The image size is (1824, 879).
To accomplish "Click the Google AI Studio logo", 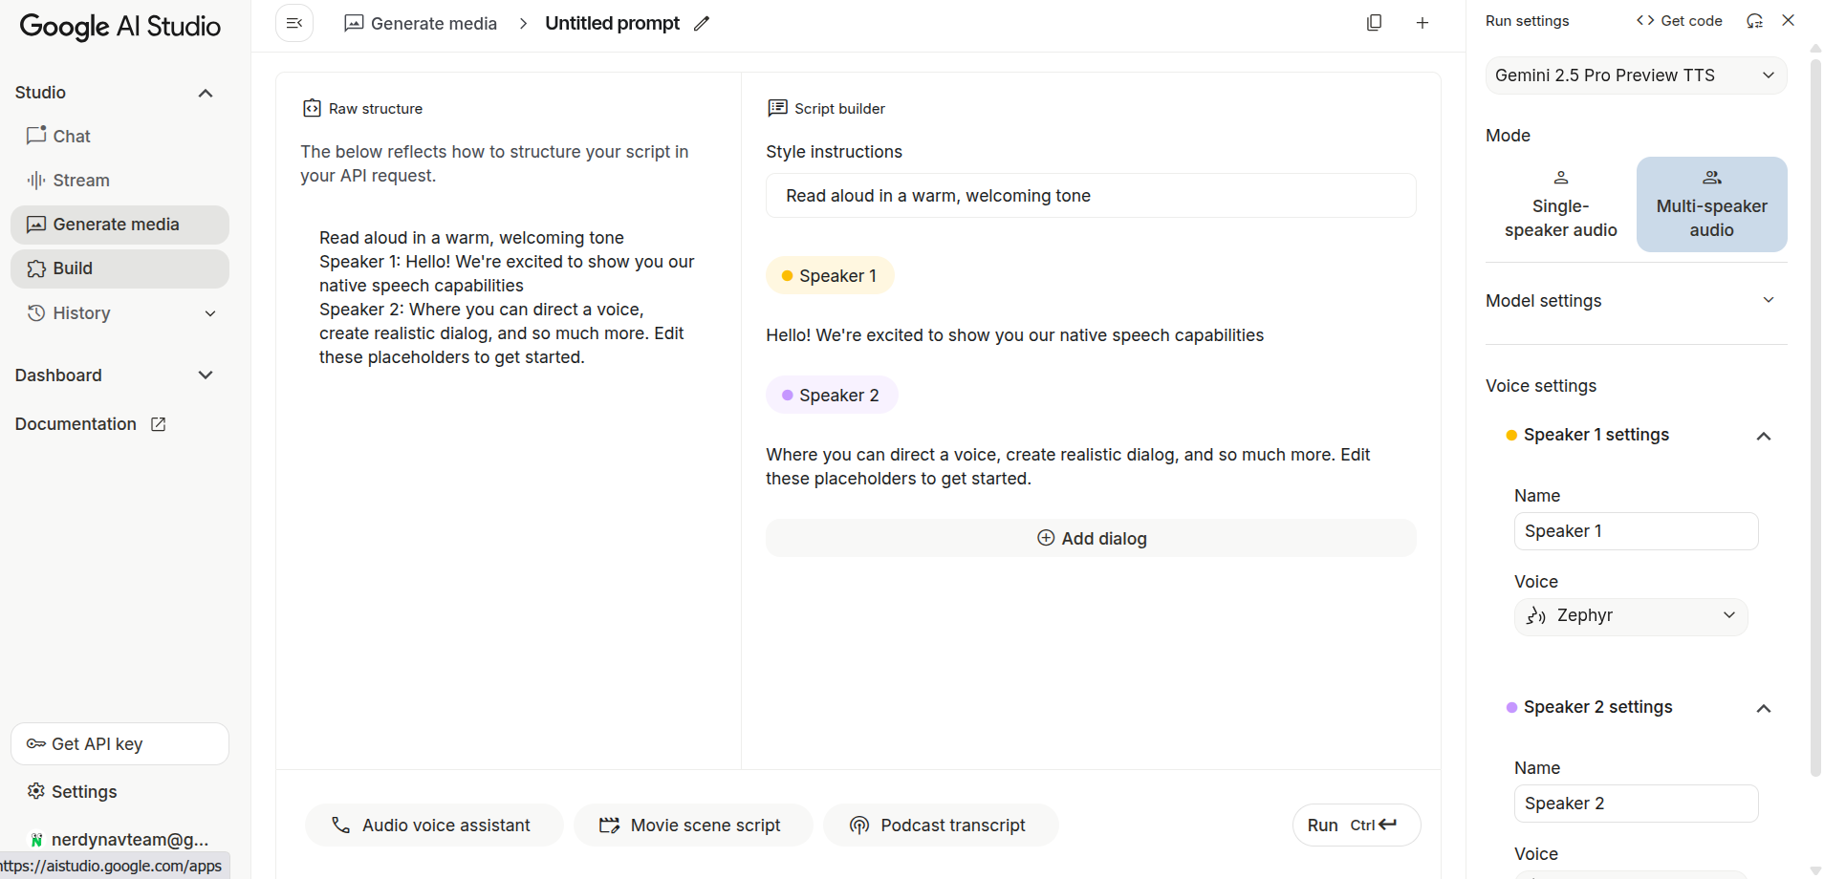I will point(119,26).
